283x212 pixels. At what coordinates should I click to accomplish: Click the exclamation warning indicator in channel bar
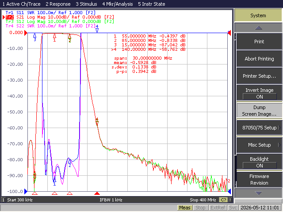tap(230, 200)
